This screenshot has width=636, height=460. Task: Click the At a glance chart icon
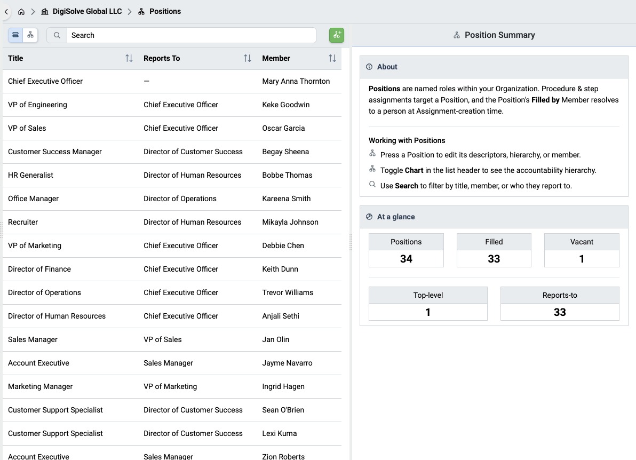(369, 217)
